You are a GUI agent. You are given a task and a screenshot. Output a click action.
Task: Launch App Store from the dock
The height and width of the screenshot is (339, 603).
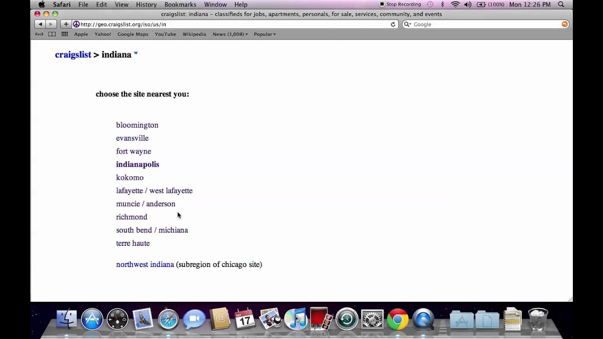pos(92,319)
